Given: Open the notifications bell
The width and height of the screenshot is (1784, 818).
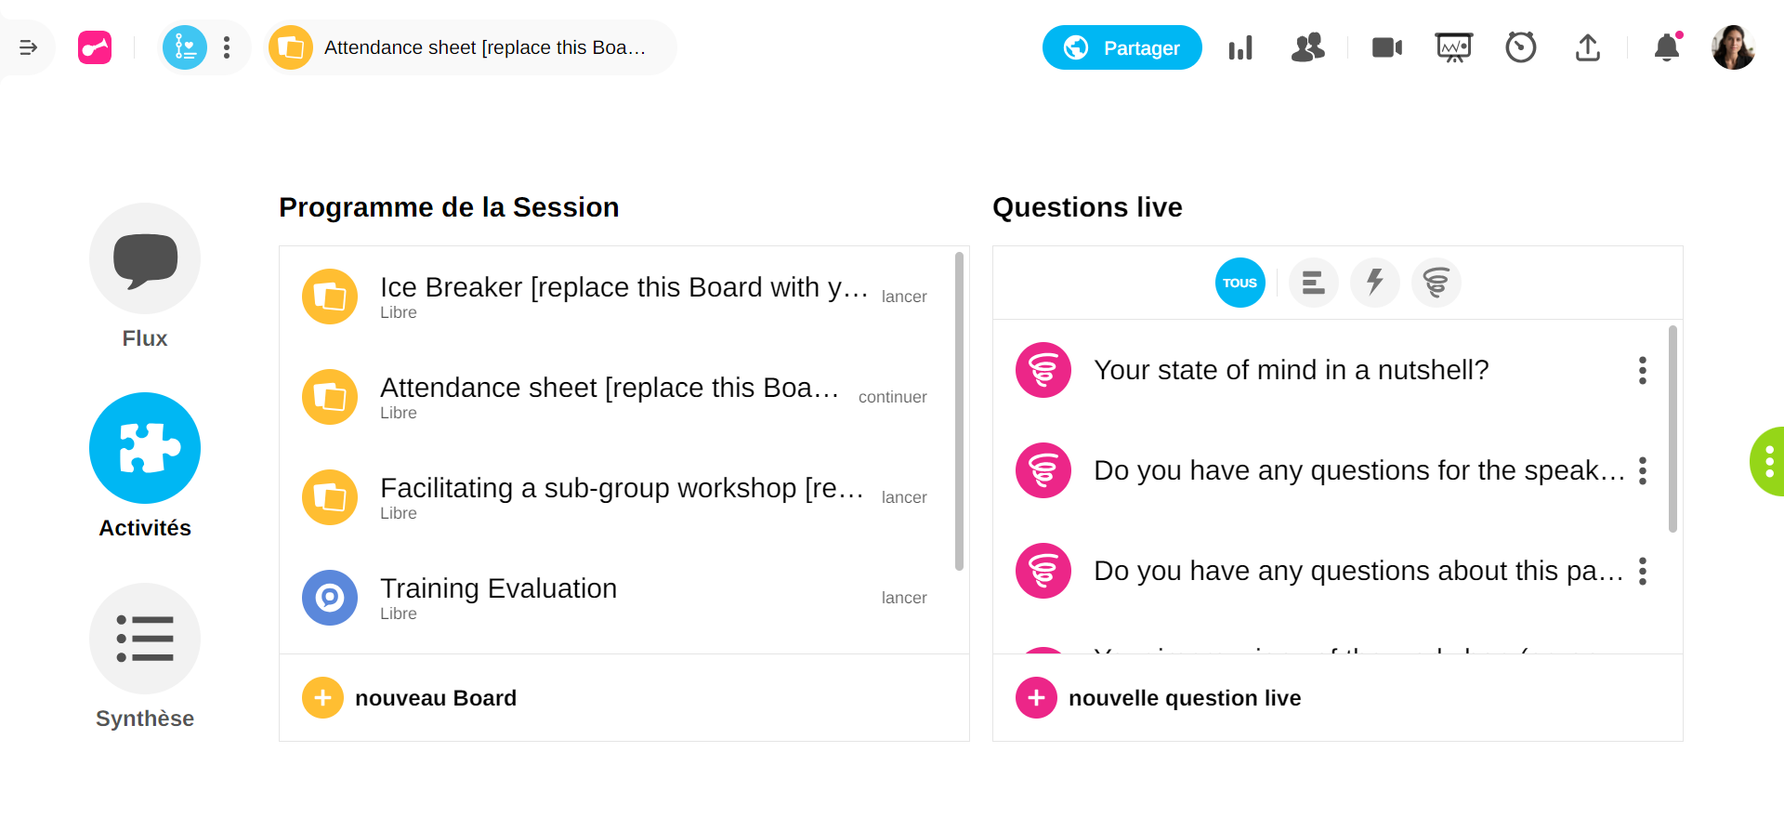Looking at the screenshot, I should tap(1667, 47).
